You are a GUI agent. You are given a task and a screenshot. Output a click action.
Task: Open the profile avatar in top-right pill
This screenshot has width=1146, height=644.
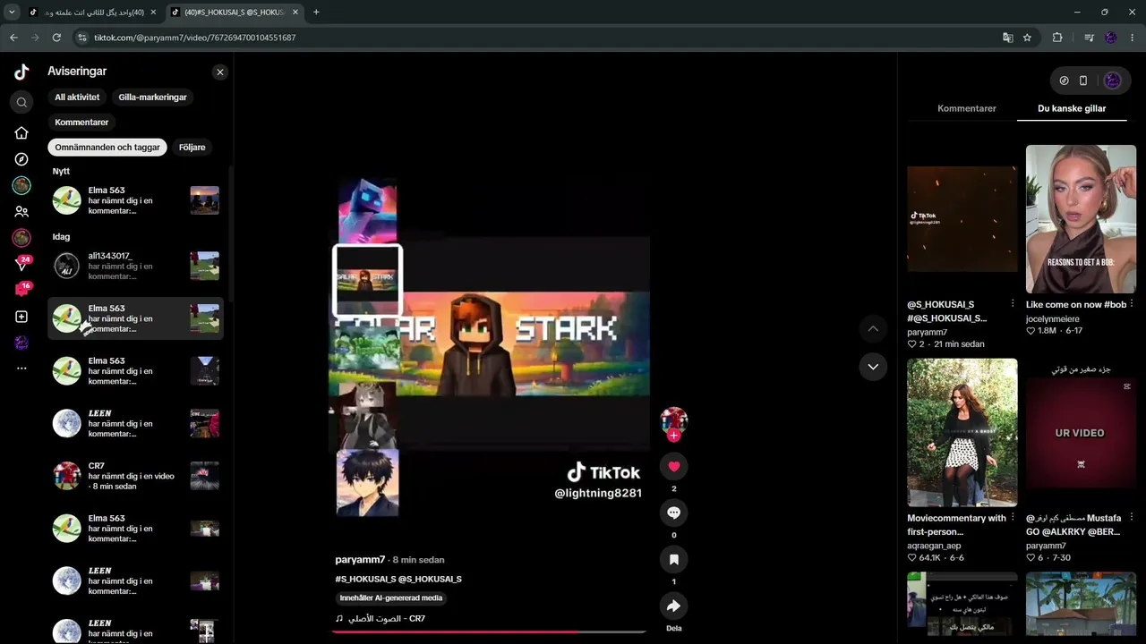[1113, 80]
